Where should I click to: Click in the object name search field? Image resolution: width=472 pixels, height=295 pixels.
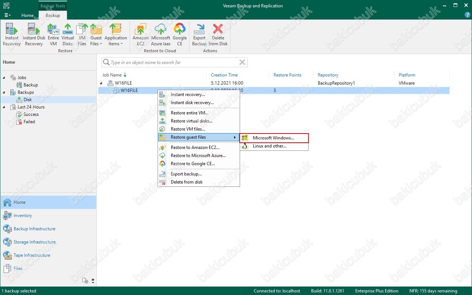point(174,63)
